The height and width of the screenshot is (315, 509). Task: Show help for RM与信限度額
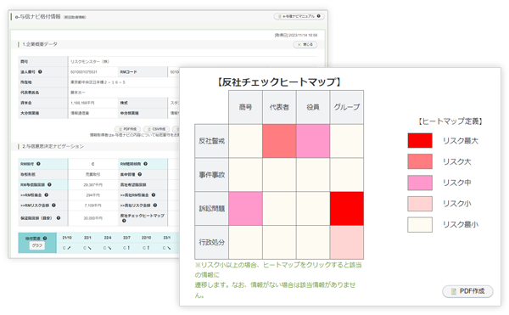pos(49,184)
